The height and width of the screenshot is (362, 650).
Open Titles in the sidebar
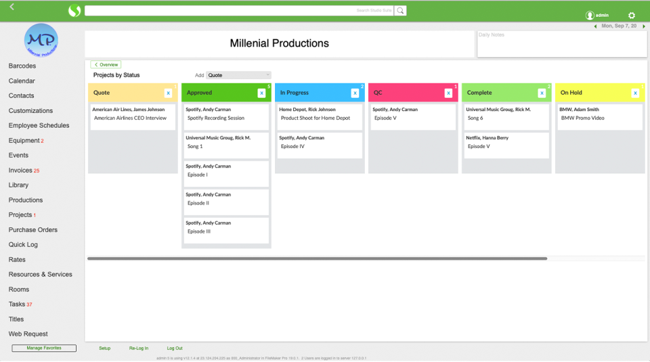tap(16, 319)
